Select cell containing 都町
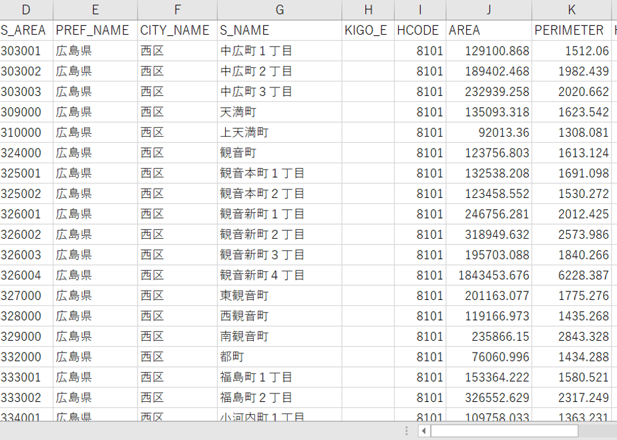The height and width of the screenshot is (440, 617). point(279,357)
